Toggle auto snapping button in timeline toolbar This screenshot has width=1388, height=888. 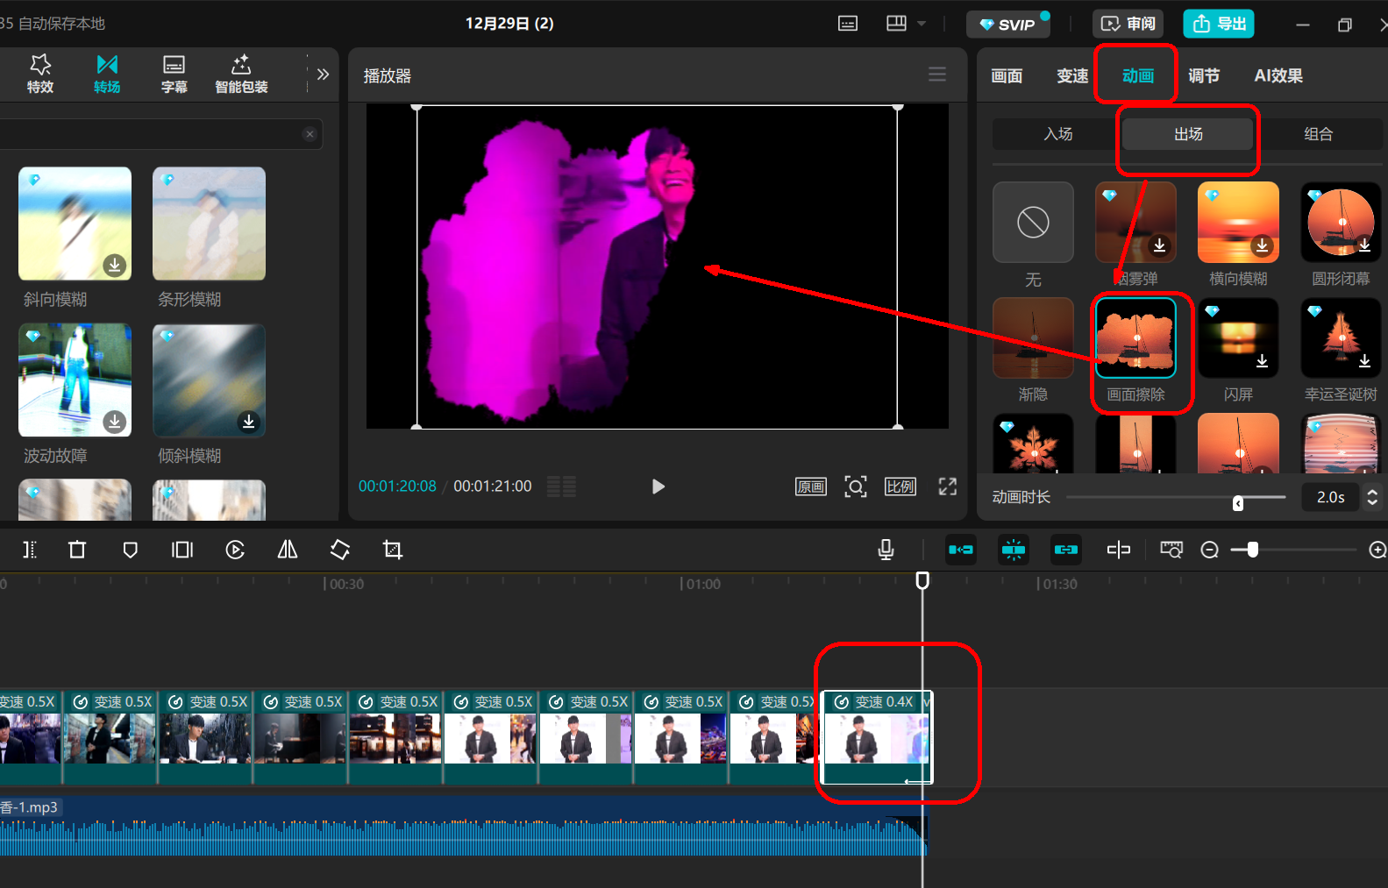1014,550
